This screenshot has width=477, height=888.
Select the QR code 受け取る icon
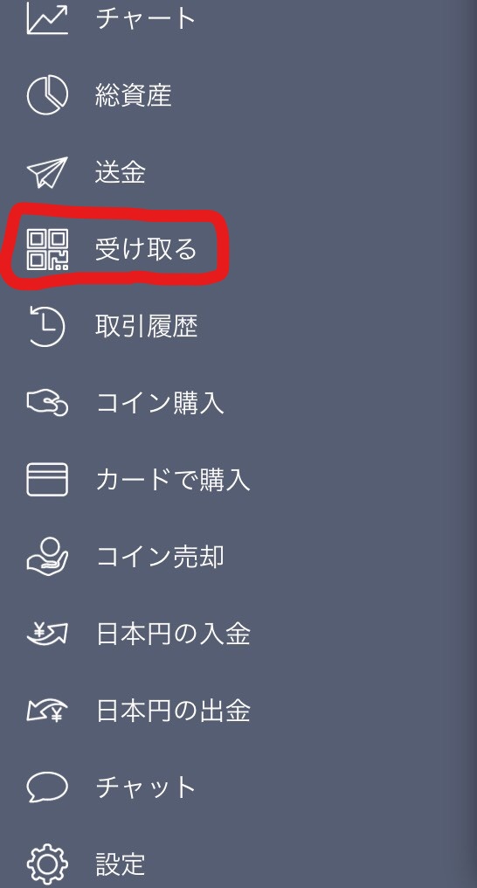(47, 250)
